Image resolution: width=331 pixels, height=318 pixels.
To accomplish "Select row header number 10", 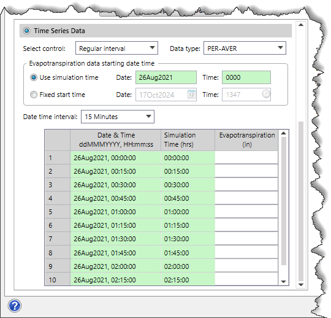I will coord(58,279).
